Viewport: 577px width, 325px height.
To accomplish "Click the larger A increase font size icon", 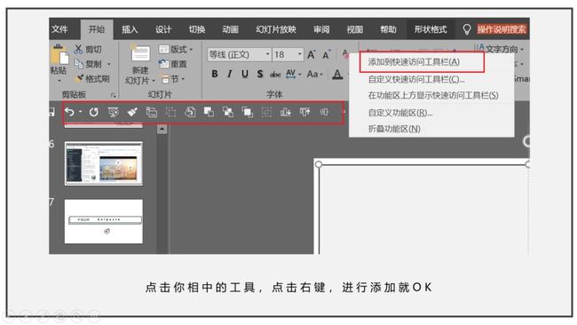I will pos(312,55).
